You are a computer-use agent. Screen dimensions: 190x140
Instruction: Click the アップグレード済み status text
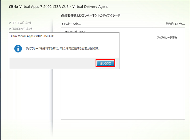(x=167, y=38)
